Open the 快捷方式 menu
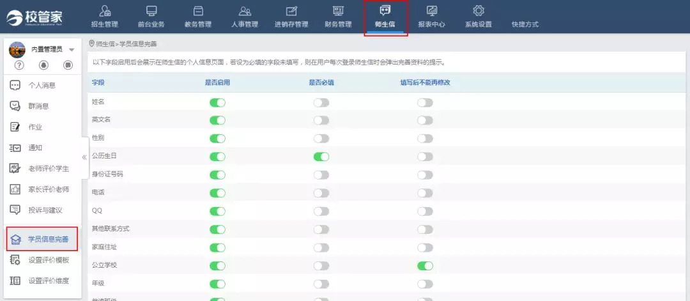 tap(525, 24)
